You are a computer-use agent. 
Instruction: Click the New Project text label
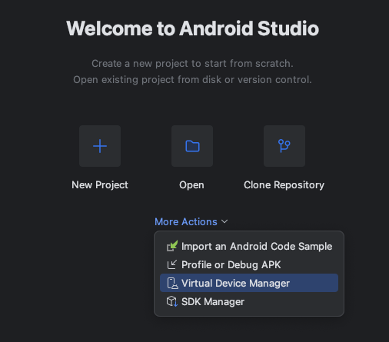[x=100, y=185]
